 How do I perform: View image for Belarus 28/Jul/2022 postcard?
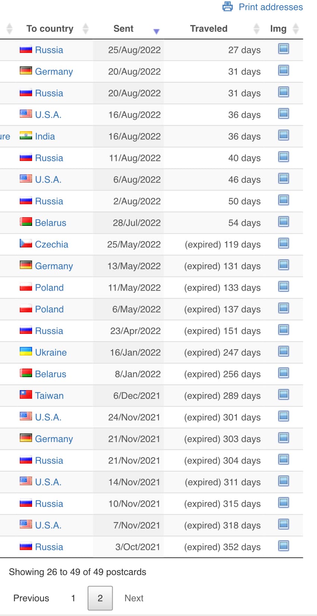(284, 222)
